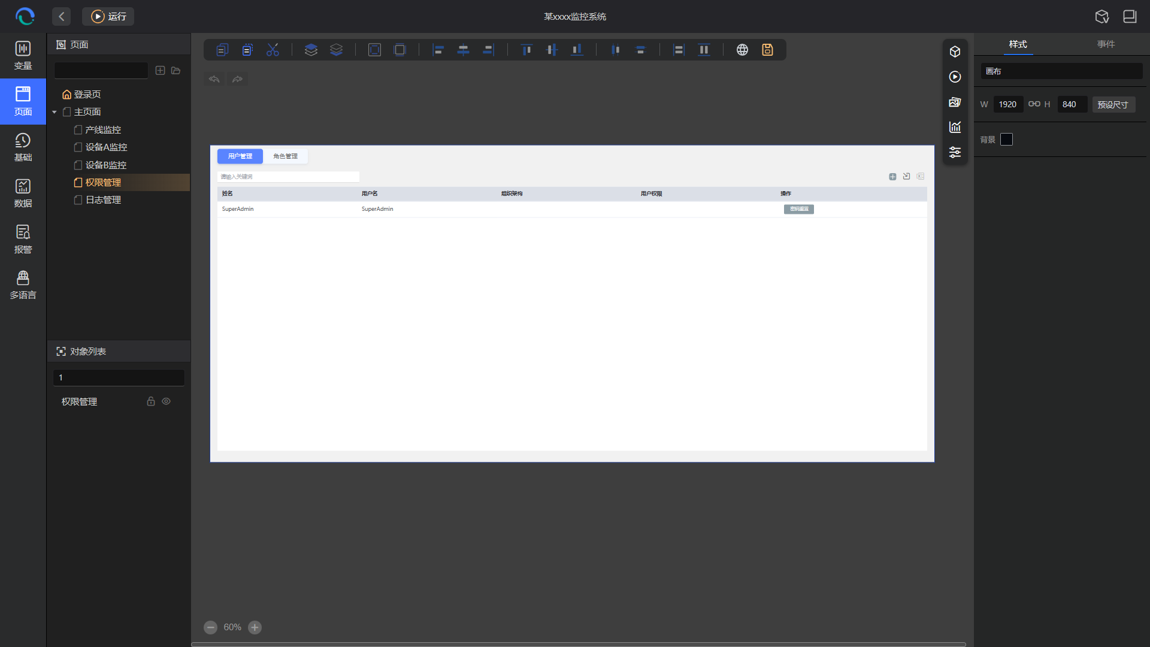Screen dimensions: 1150x647
Task: Click the paste icon in toolbar
Action: 247,50
